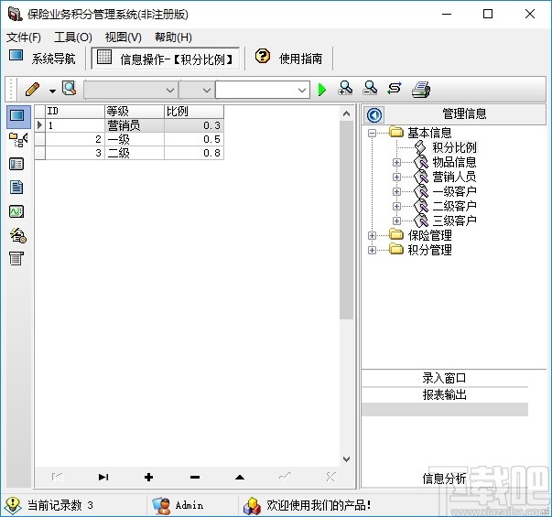Open the 帮助(H) menu
This screenshot has width=552, height=517.
(173, 38)
